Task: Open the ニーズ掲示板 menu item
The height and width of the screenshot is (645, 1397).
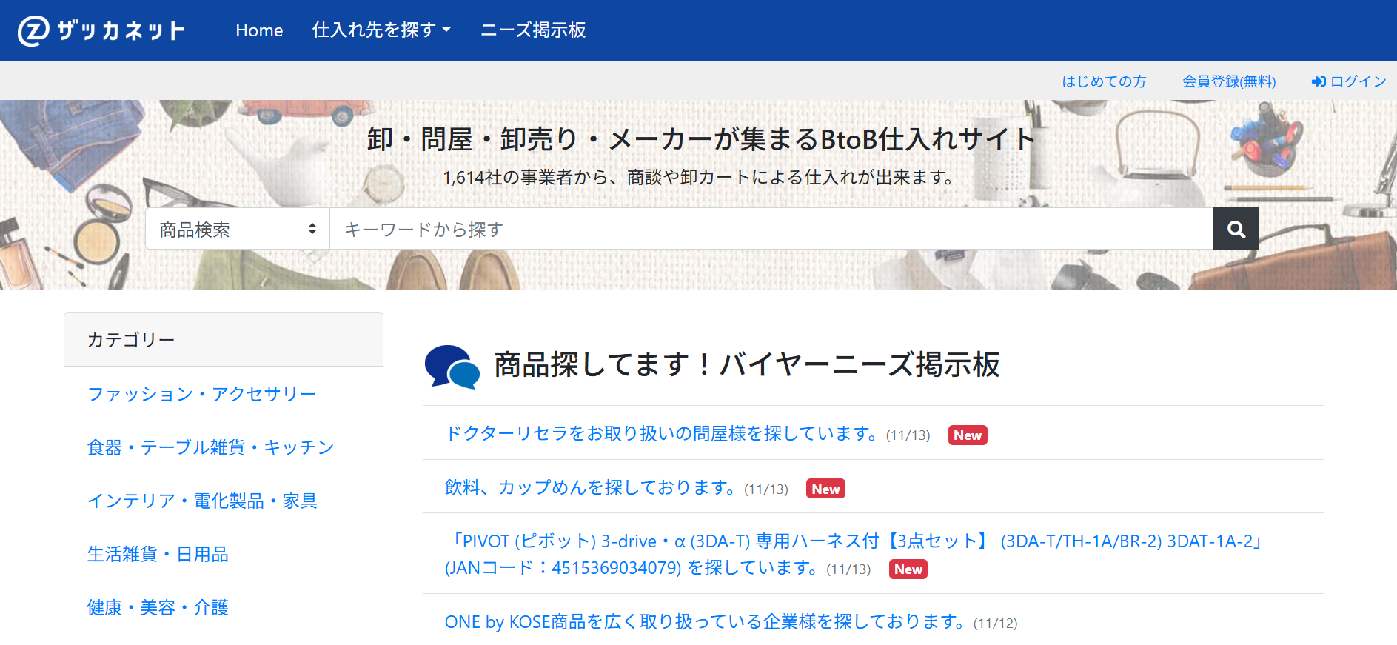Action: (533, 30)
